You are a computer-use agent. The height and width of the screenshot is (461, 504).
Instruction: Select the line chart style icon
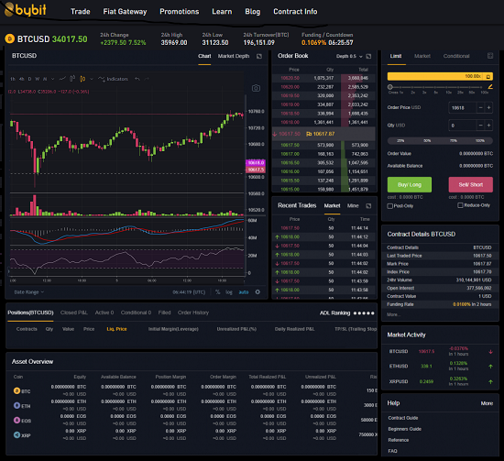tap(62, 79)
